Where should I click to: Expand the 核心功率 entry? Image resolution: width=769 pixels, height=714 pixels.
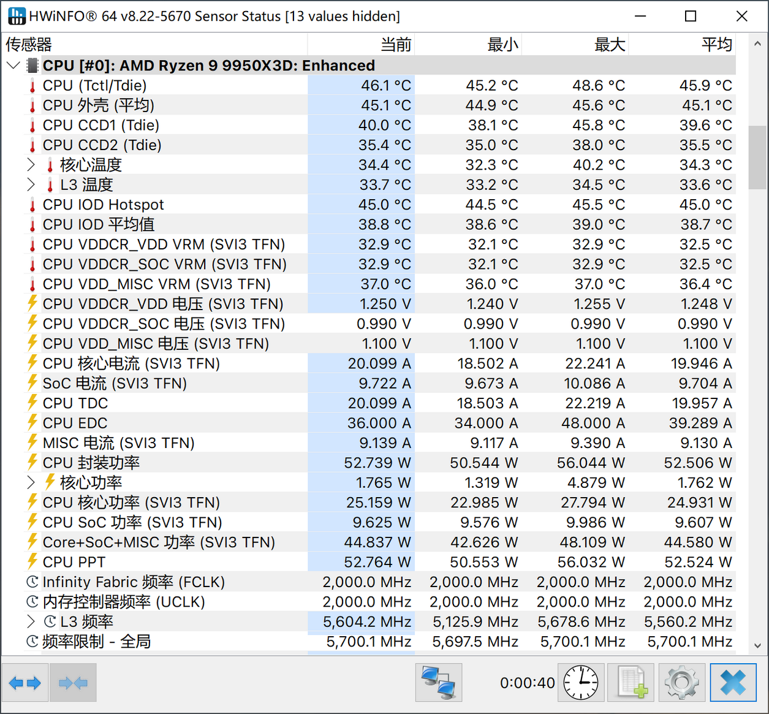click(31, 482)
